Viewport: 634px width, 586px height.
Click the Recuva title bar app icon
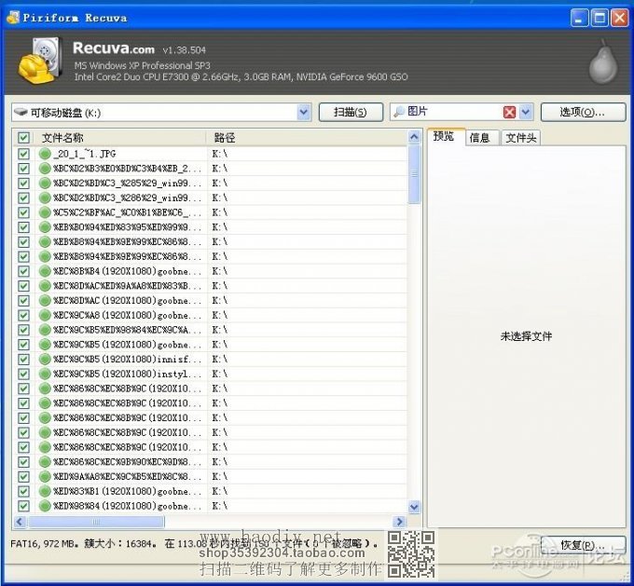pyautogui.click(x=13, y=17)
